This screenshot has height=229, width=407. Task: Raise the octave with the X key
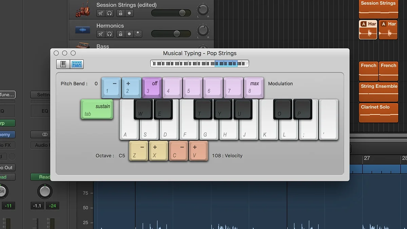point(159,151)
